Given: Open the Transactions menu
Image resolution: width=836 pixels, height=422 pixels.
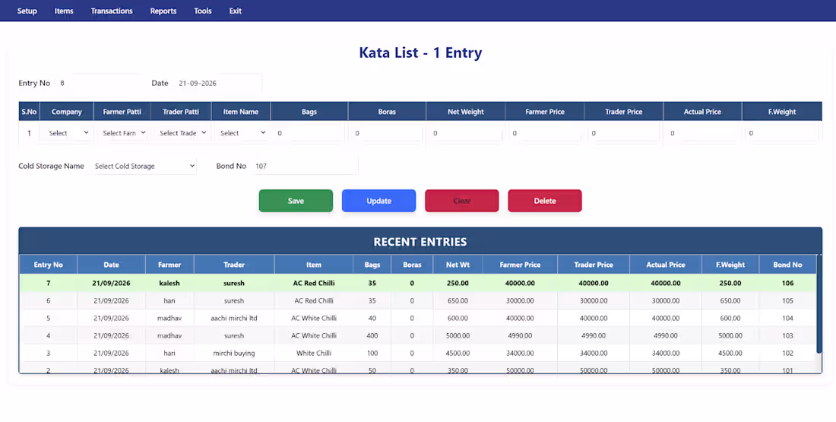Looking at the screenshot, I should (112, 11).
